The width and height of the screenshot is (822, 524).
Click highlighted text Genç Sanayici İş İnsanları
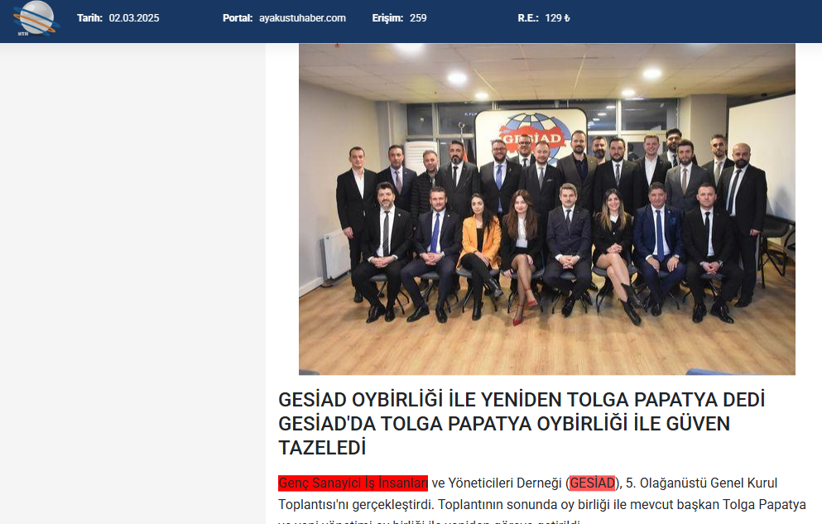353,483
